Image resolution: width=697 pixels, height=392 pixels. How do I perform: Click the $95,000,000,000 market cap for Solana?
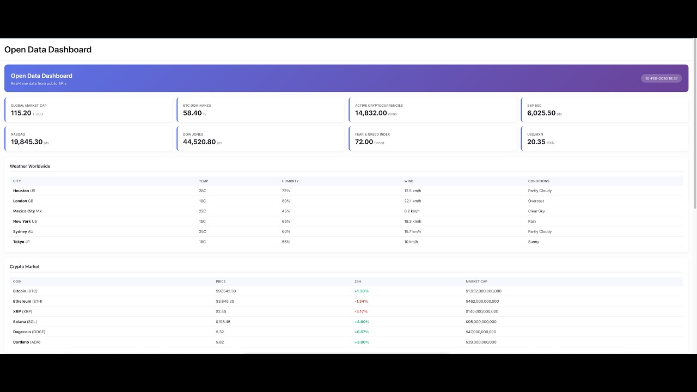[x=481, y=322]
